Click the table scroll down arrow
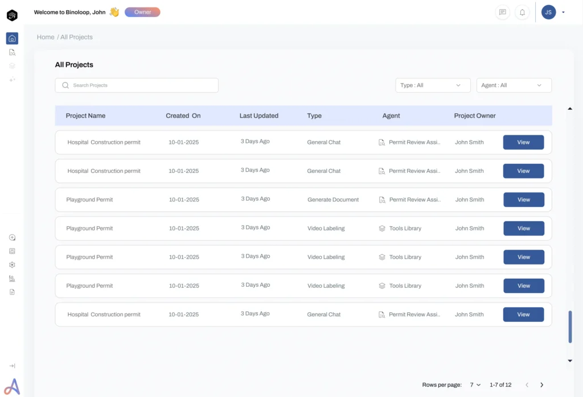Screen dimensions: 583x397 tap(570, 361)
